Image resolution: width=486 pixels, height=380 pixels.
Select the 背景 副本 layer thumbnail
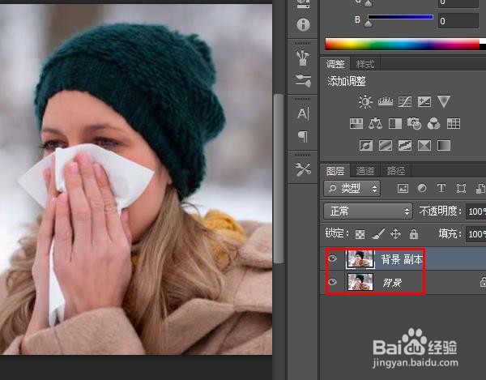[x=360, y=258]
